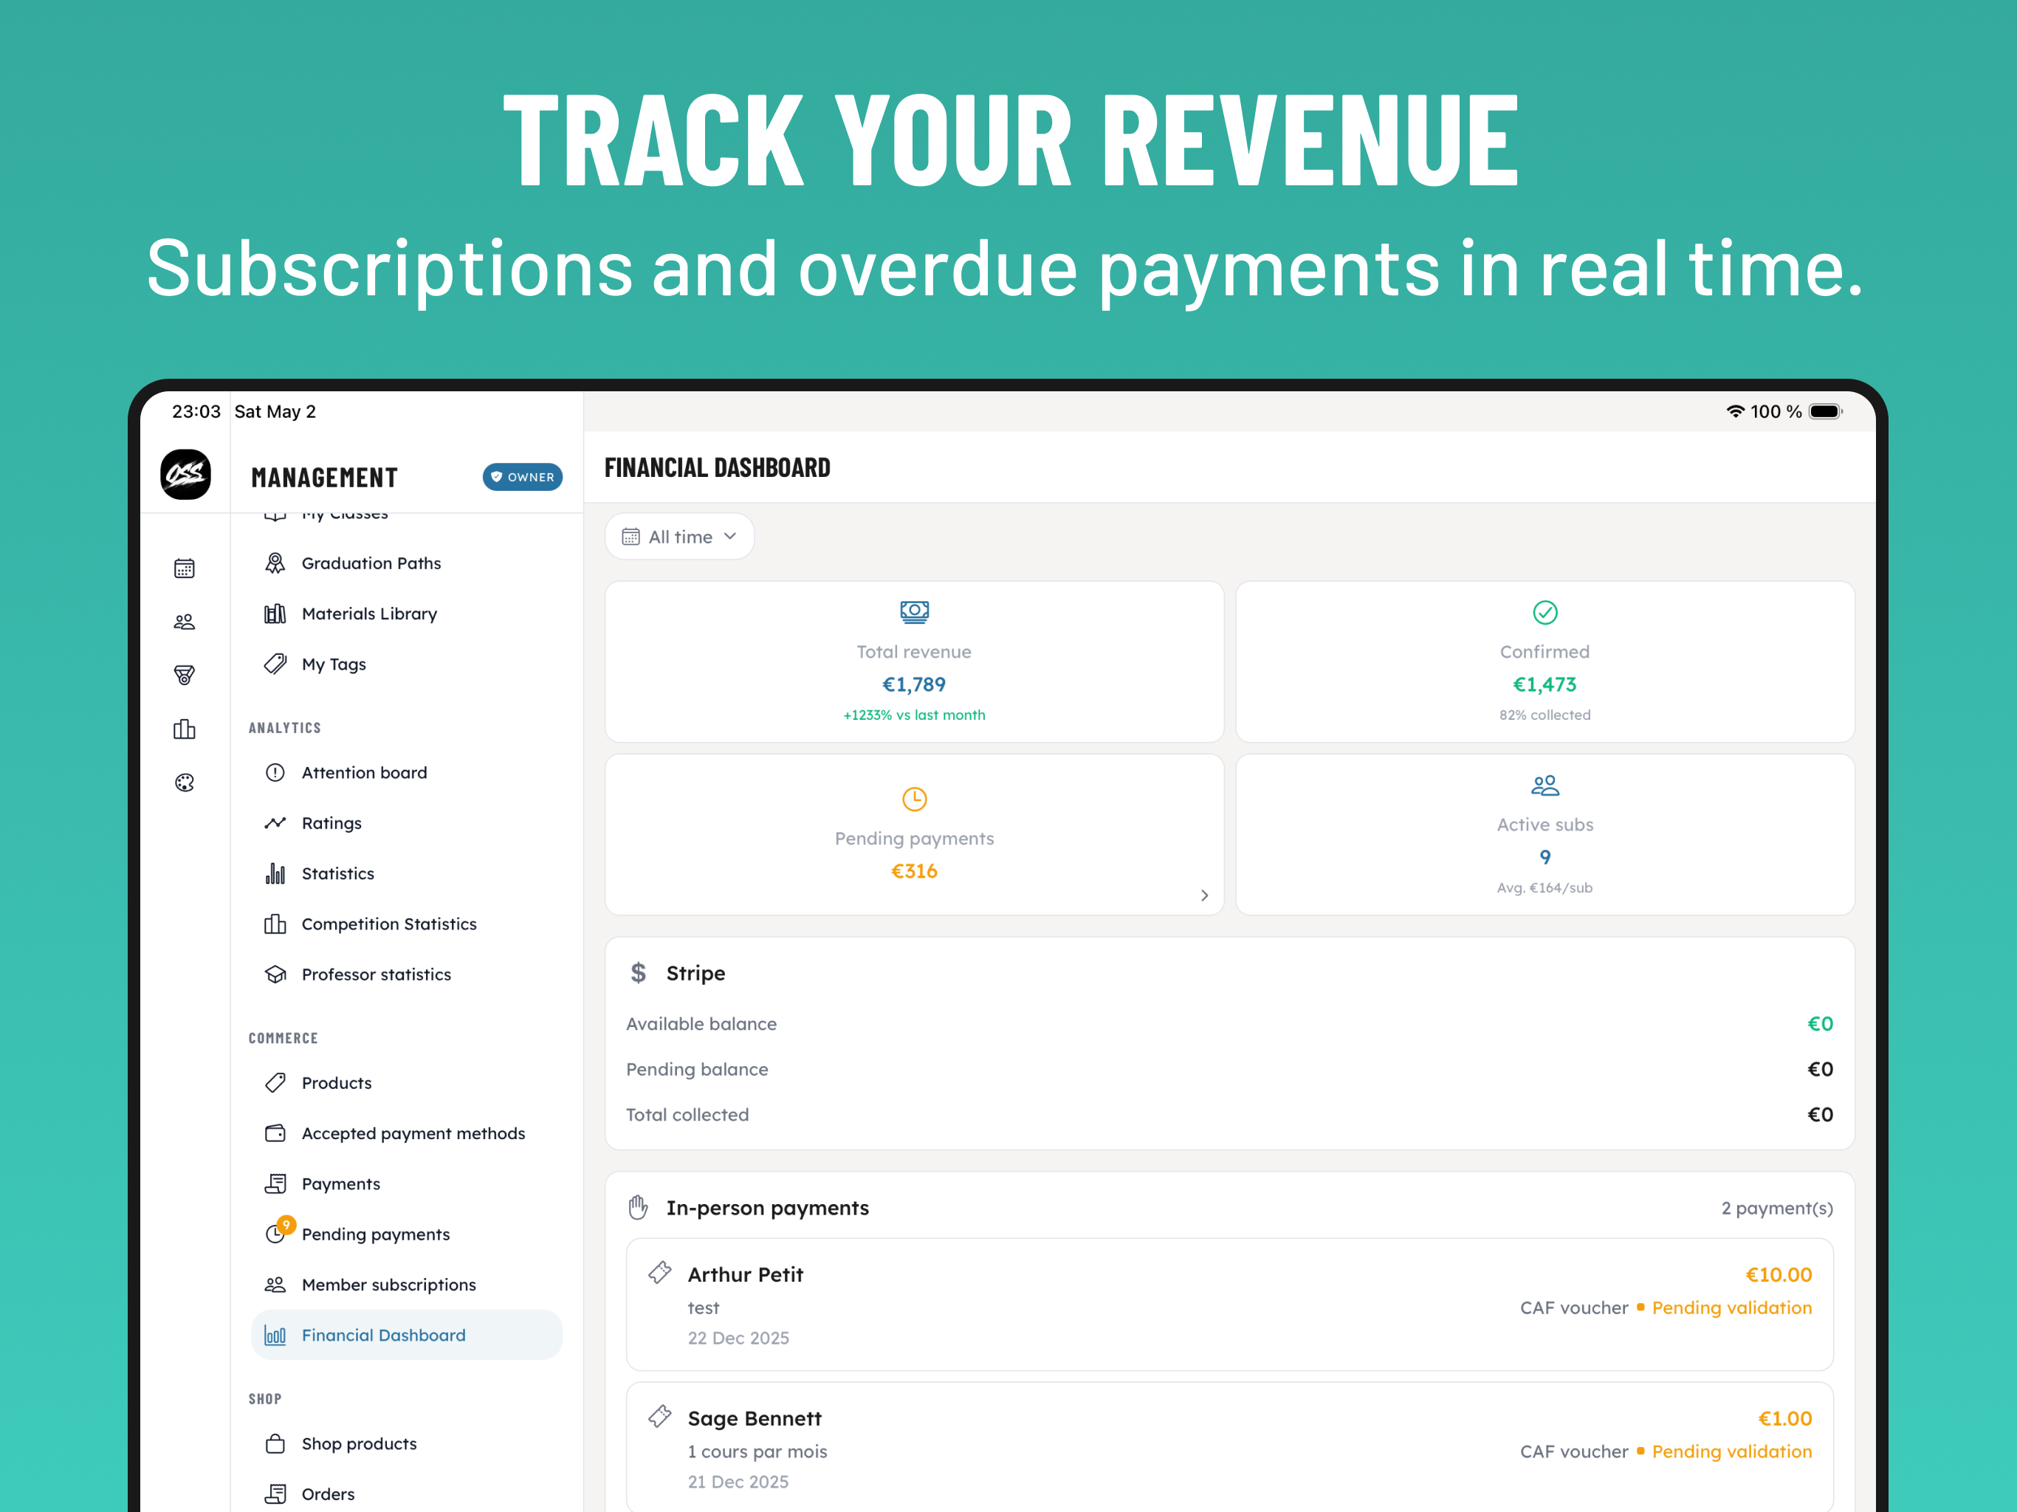This screenshot has height=1512, width=2017.
Task: Click the Owner role badge
Action: pos(523,477)
